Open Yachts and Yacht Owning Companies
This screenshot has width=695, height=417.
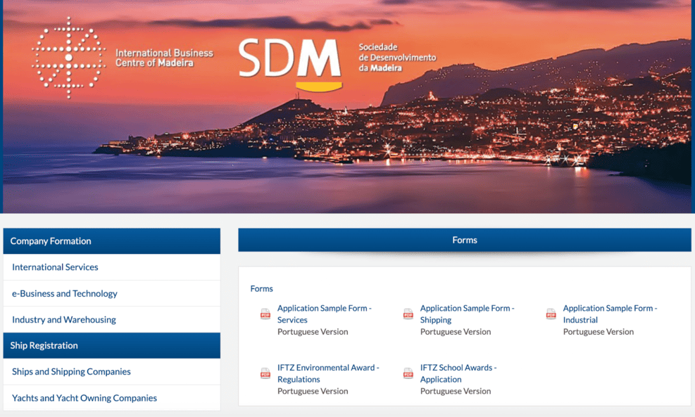pos(84,398)
